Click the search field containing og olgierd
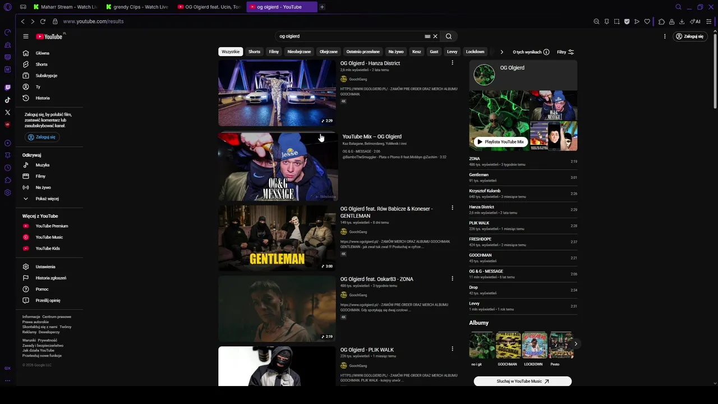Viewport: 718px width, 404px height. tap(351, 36)
